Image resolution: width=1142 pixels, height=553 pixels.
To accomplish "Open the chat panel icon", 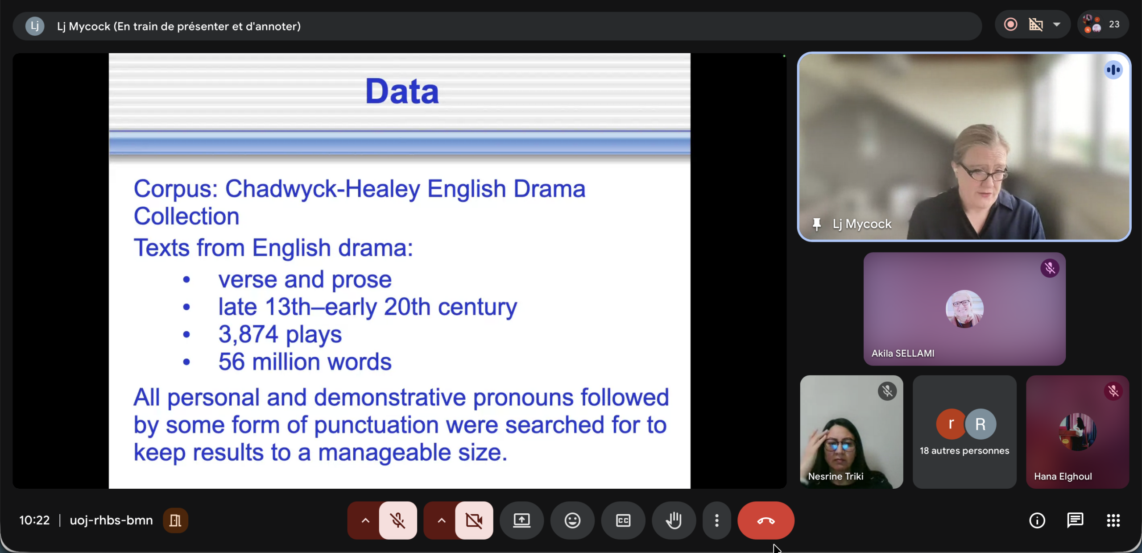I will coord(1075,520).
